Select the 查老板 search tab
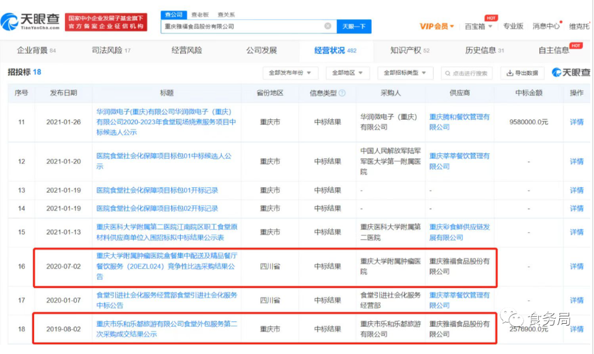Screen dimensions: 594x354 tap(200, 14)
